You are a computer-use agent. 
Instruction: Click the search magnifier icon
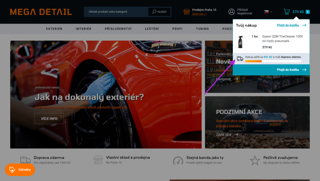[154, 12]
